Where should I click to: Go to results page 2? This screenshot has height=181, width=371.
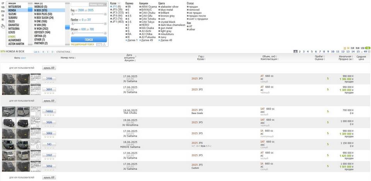click(x=300, y=51)
